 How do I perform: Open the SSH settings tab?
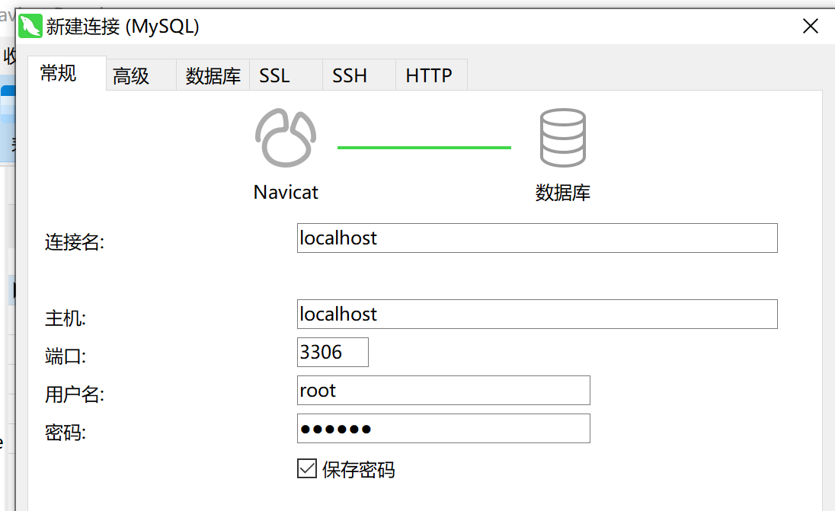(350, 76)
